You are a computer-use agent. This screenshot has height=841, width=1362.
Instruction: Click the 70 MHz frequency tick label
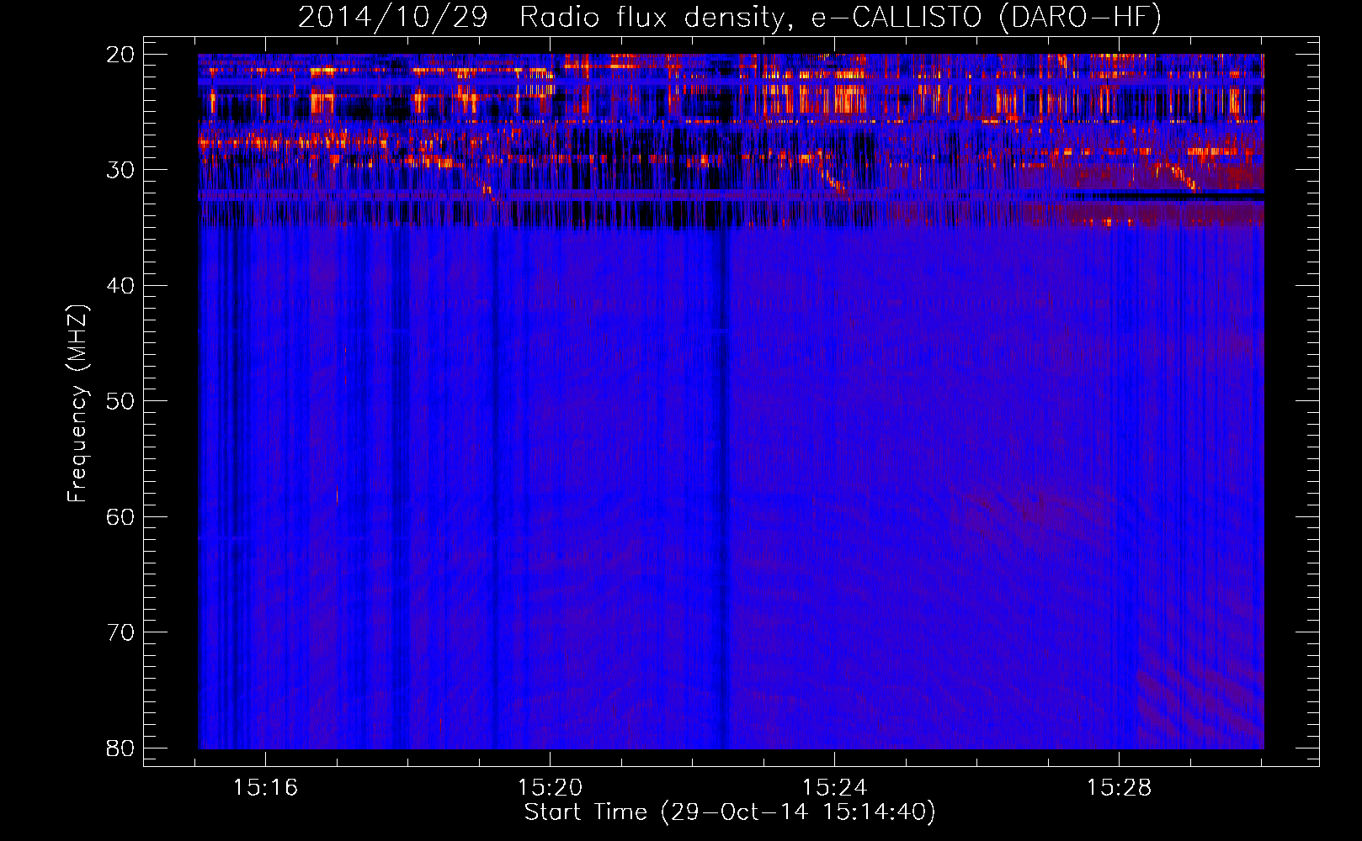click(120, 632)
